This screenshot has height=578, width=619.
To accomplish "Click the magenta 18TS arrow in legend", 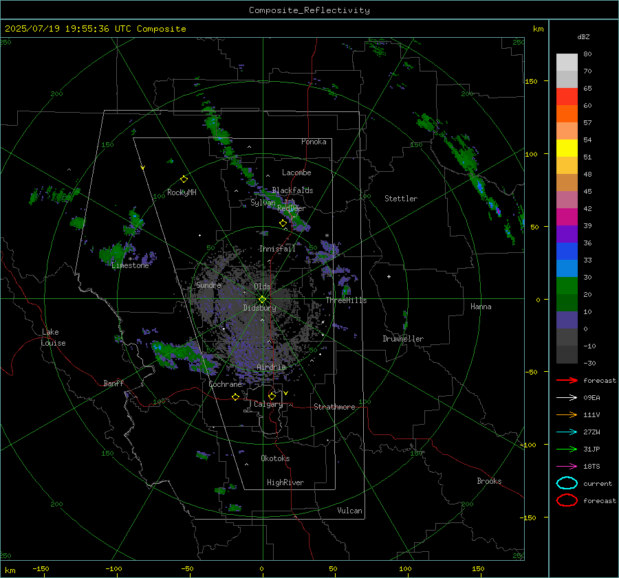I will 567,467.
